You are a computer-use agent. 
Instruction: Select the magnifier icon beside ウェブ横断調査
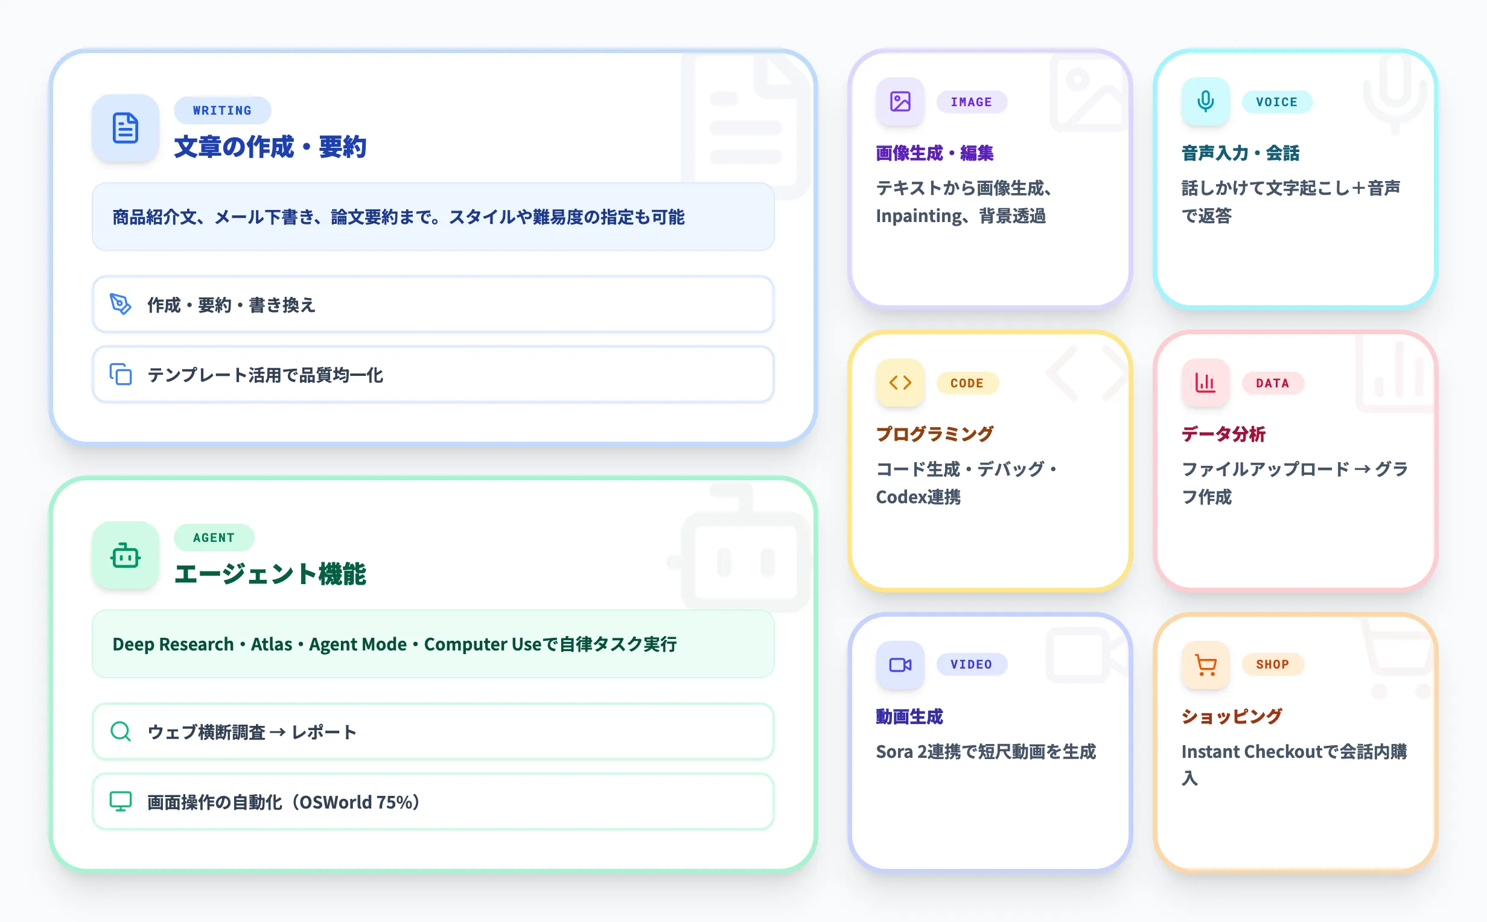click(x=120, y=732)
